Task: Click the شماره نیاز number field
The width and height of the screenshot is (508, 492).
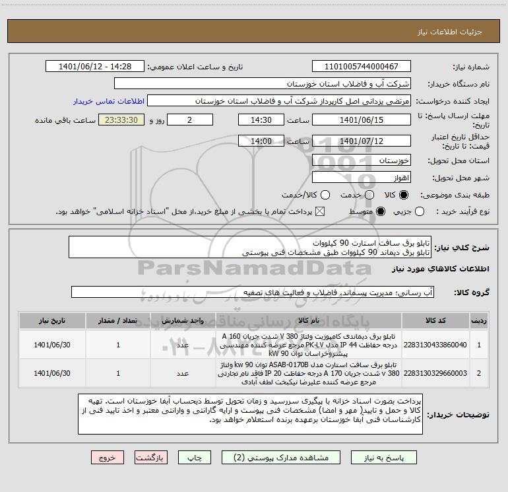Action: click(362, 67)
